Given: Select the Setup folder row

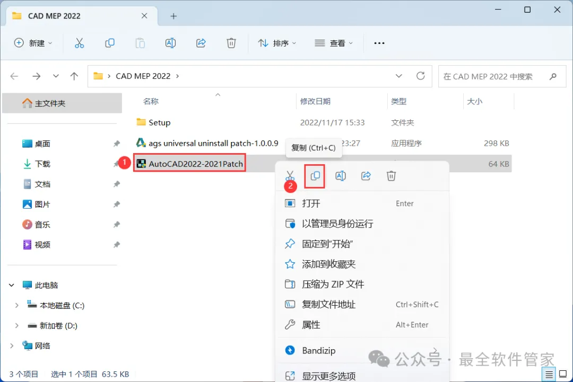Looking at the screenshot, I should click(323, 122).
